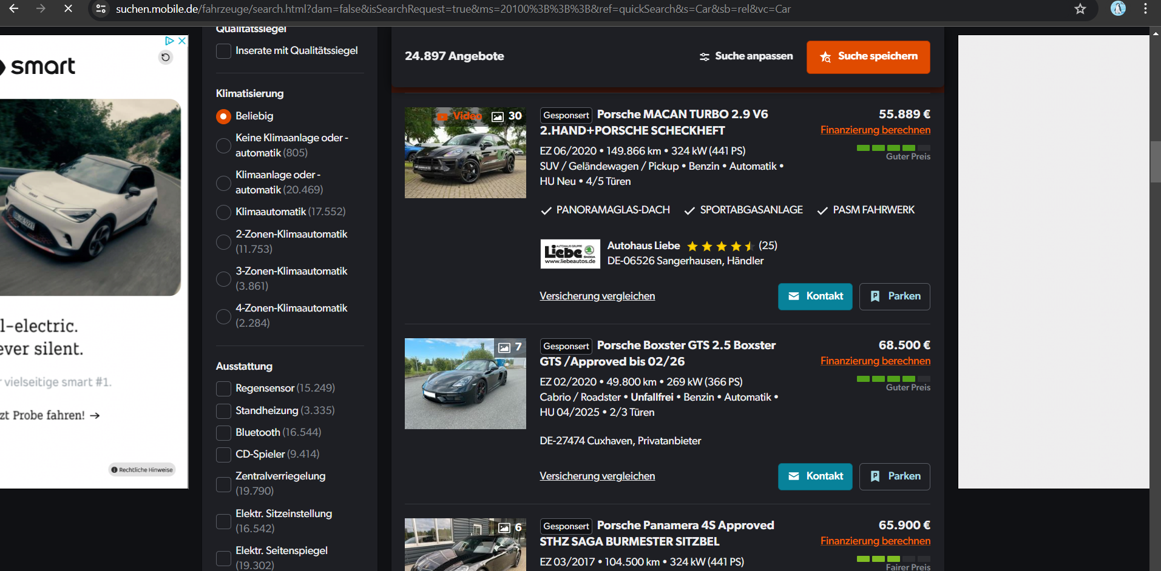Open the browser three-dot menu

(1145, 8)
